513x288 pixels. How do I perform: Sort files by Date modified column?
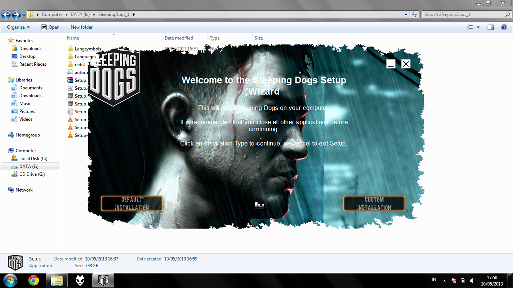pos(179,38)
